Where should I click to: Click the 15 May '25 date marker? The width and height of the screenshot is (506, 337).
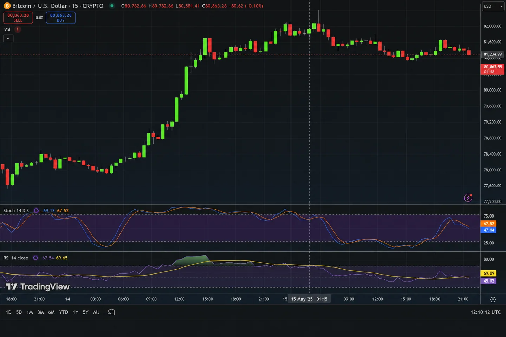(309, 299)
